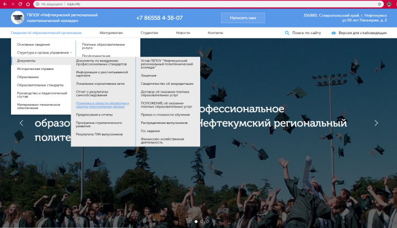The width and height of the screenshot is (397, 228).
Task: Select the first carousel dot
Action: click(190, 221)
